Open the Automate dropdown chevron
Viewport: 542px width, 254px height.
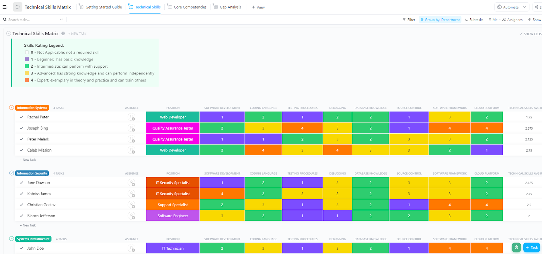(x=524, y=7)
